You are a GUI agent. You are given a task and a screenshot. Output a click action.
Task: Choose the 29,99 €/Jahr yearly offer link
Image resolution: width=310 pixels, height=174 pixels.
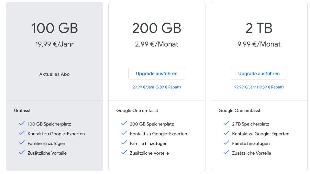(x=157, y=87)
